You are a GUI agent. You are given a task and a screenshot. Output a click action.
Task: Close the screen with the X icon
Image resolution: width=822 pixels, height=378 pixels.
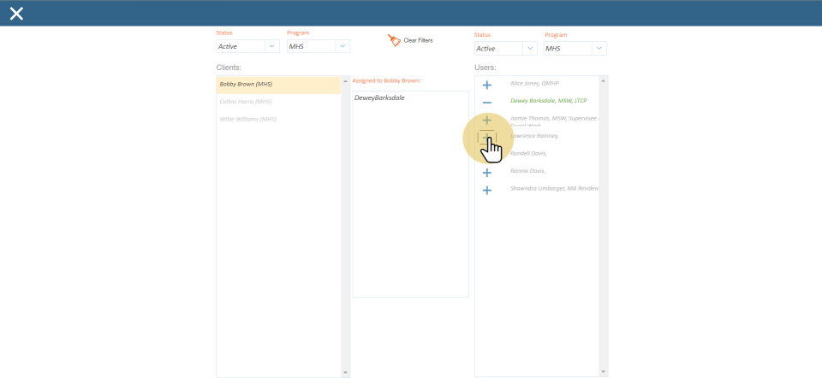(x=16, y=13)
